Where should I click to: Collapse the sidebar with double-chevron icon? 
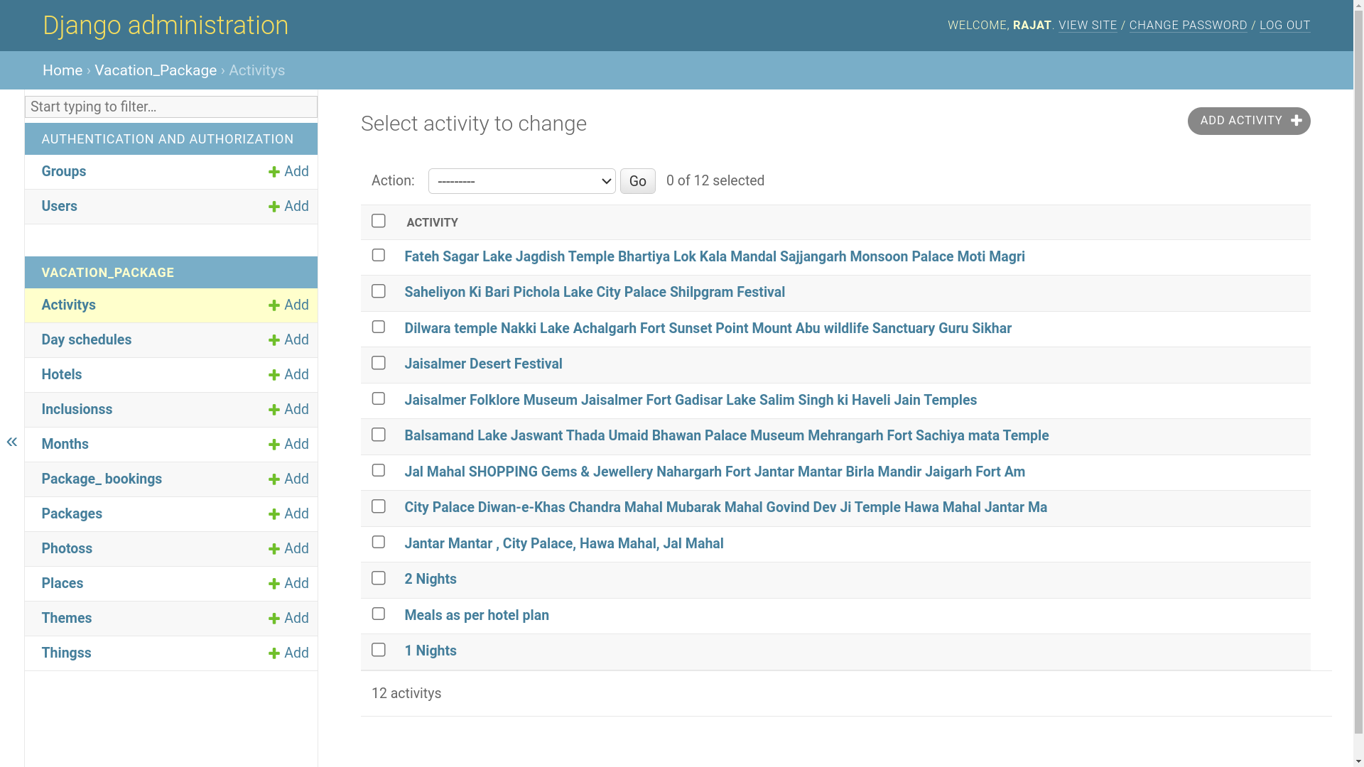pyautogui.click(x=12, y=442)
